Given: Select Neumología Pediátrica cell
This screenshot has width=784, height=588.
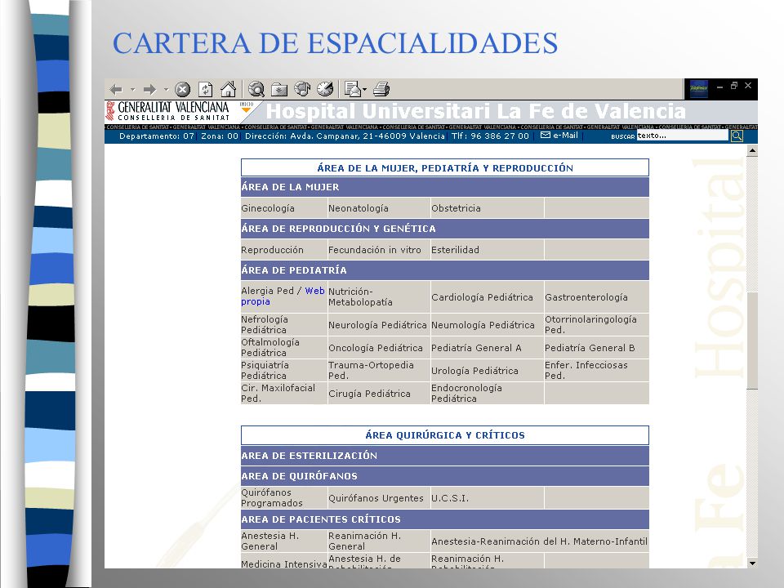Looking at the screenshot, I should coord(487,324).
